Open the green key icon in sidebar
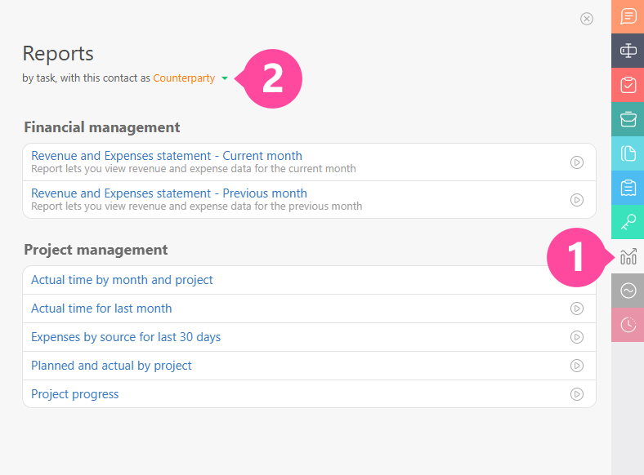Viewport: 644px width, 475px height. point(628,222)
